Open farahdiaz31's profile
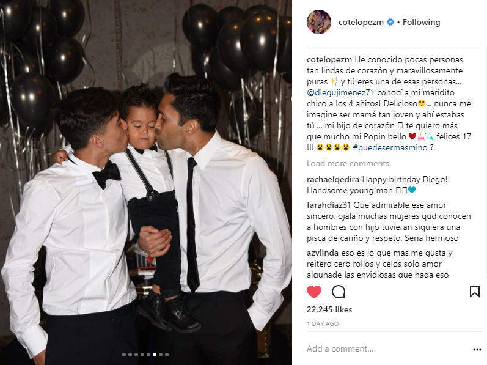 click(329, 205)
